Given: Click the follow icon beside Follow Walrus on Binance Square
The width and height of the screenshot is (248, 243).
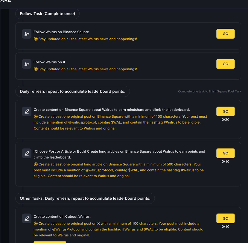Looking at the screenshot, I should pyautogui.click(x=27, y=34).
